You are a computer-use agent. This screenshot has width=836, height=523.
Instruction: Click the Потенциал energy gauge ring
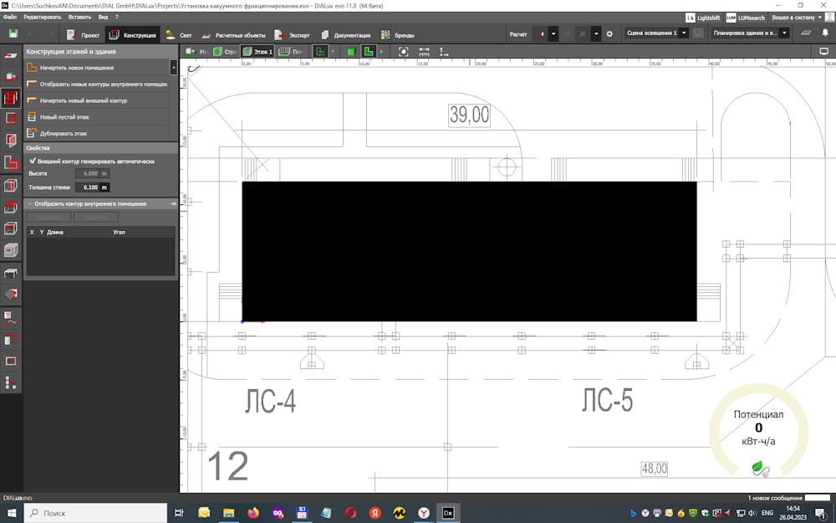coord(759,428)
